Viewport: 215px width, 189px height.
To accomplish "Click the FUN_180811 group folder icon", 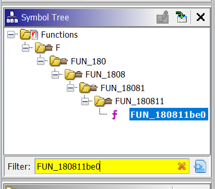I will click(103, 101).
